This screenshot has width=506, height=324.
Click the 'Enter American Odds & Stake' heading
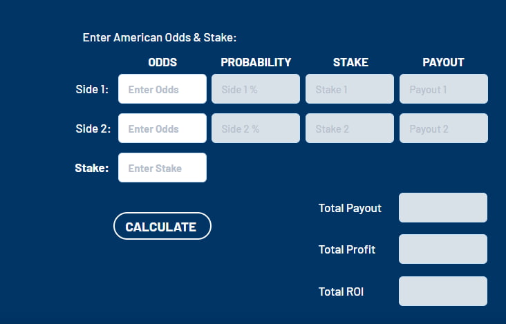(160, 37)
